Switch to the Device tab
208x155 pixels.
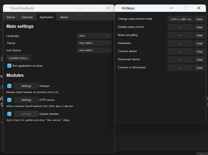click(11, 17)
